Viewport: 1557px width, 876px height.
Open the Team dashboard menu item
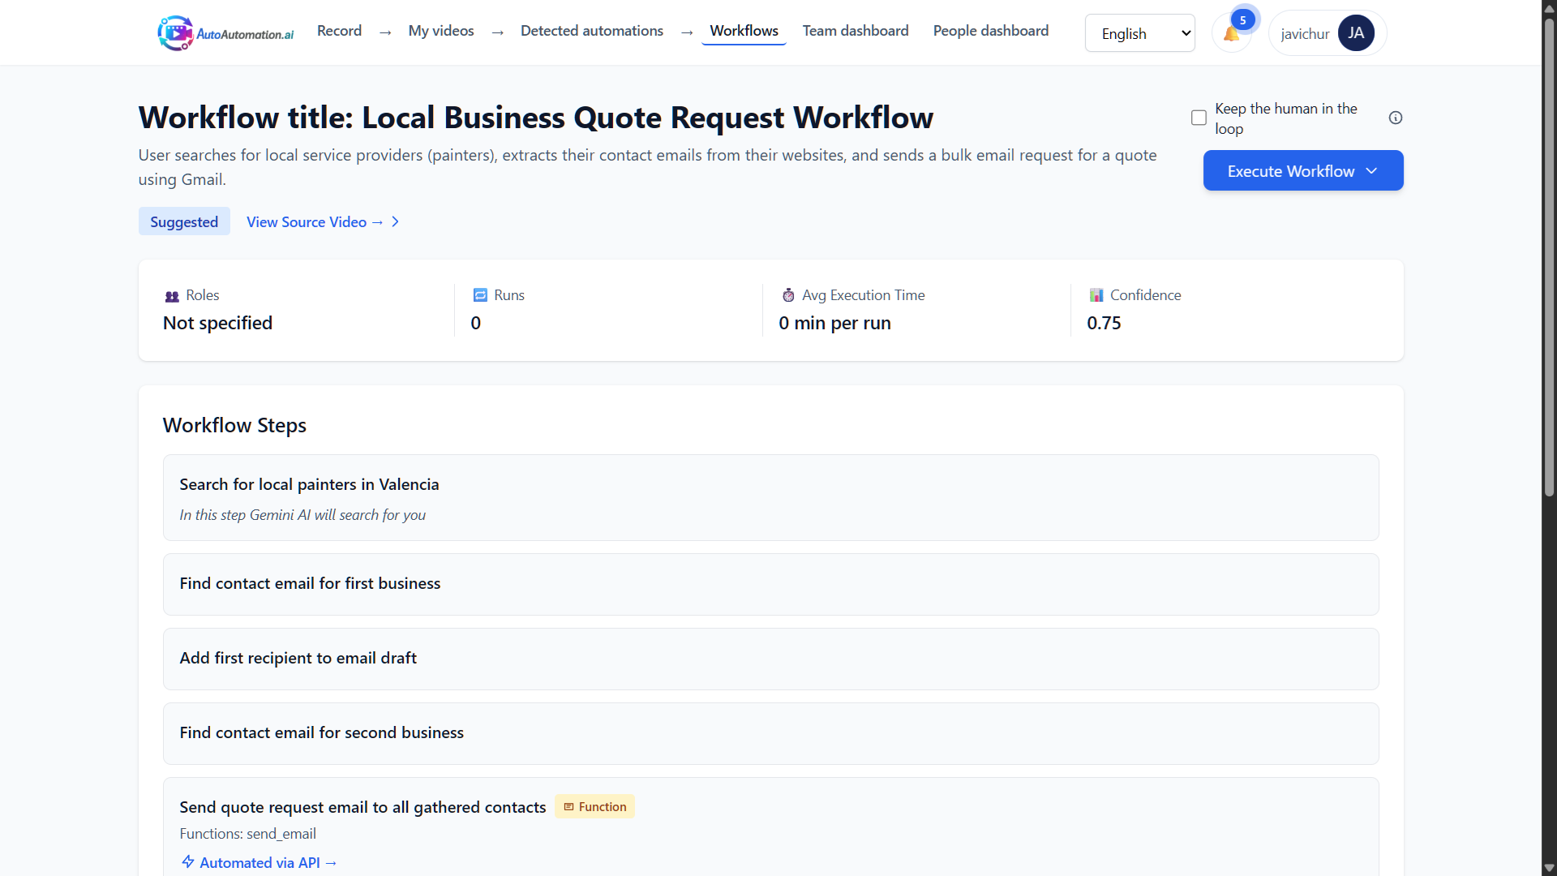pos(855,31)
